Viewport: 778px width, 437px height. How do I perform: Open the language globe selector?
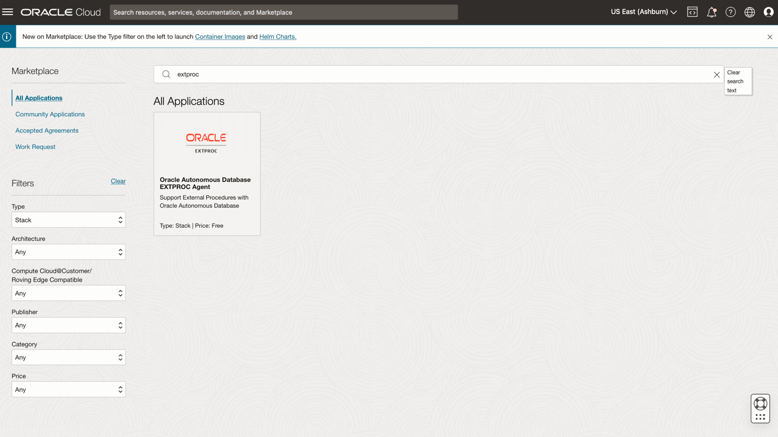[749, 11]
